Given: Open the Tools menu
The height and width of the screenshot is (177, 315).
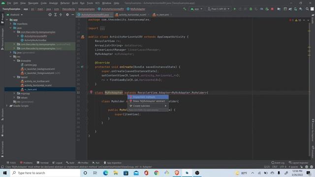Looking at the screenshot, I should pyautogui.click(x=90, y=3).
